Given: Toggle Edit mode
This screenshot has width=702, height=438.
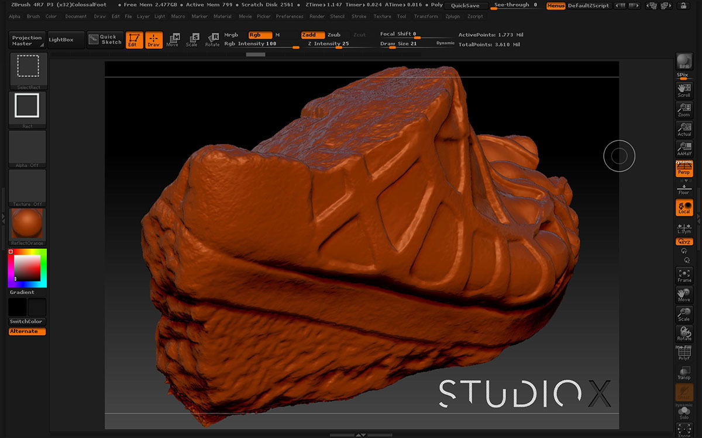Looking at the screenshot, I should pos(135,40).
